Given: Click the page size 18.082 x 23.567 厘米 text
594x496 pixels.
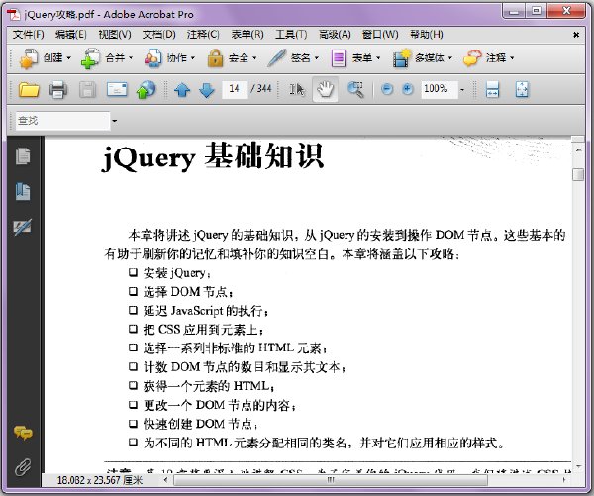Looking at the screenshot, I should click(x=100, y=480).
